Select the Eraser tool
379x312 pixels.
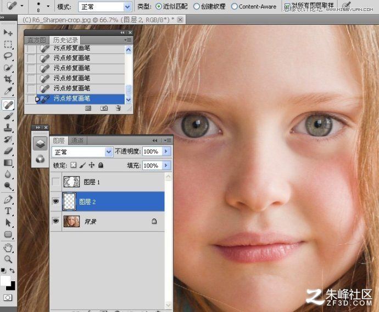pos(8,151)
